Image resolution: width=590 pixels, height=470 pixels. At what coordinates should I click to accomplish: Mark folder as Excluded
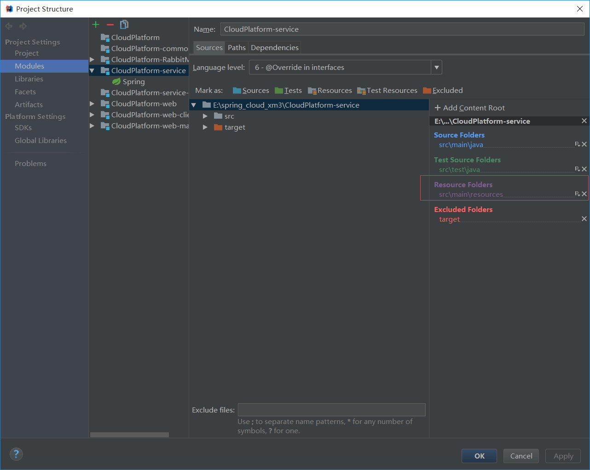[443, 91]
